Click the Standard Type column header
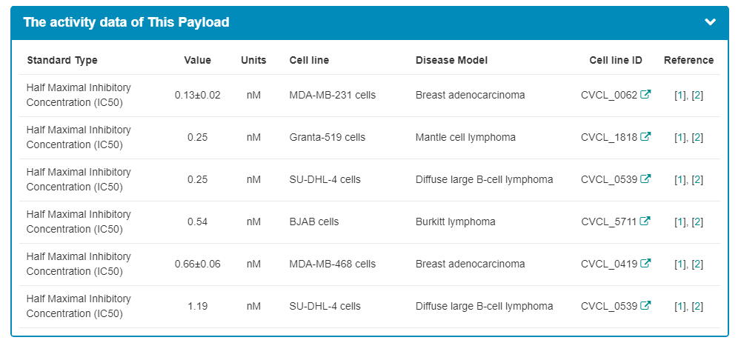741x343 pixels. pyautogui.click(x=62, y=60)
